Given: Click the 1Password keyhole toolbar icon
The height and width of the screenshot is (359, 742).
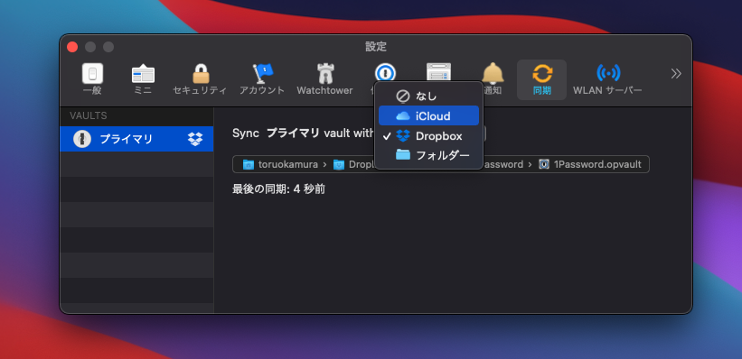Looking at the screenshot, I should point(385,72).
